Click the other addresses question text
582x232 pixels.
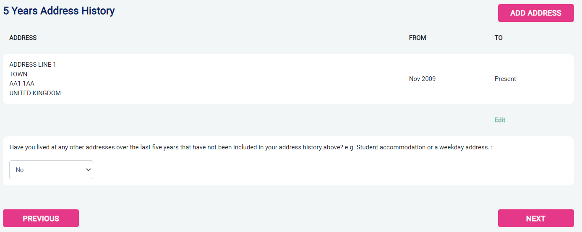(x=168, y=148)
